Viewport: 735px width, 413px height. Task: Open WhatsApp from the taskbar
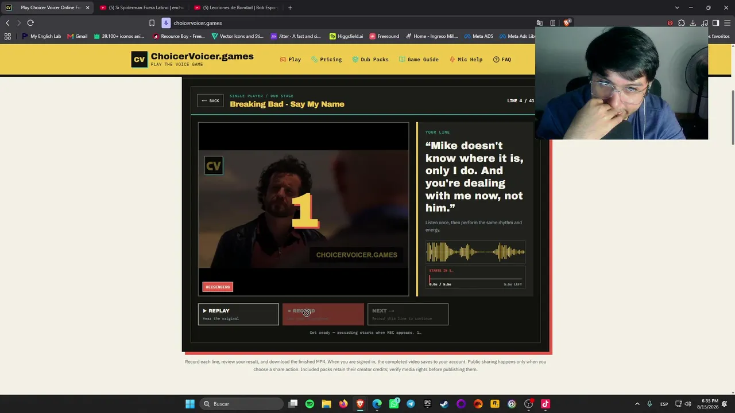click(394, 404)
